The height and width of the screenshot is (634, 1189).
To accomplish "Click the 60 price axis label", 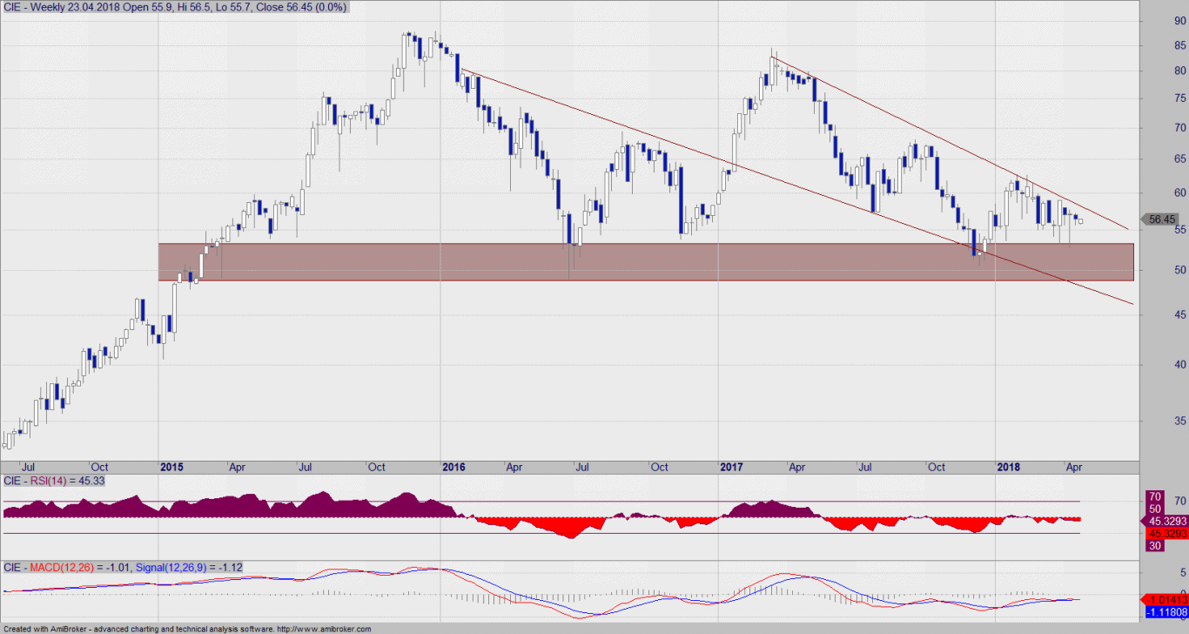I will click(x=1181, y=192).
